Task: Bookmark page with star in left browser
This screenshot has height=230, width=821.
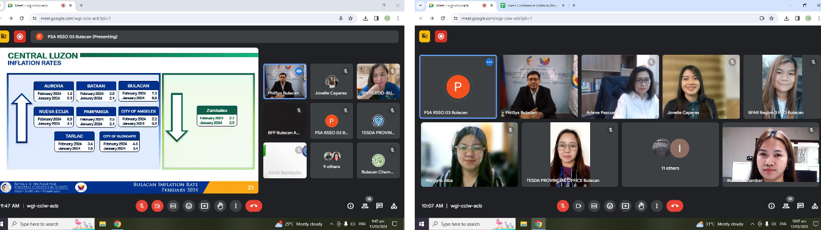Action: coord(351,18)
